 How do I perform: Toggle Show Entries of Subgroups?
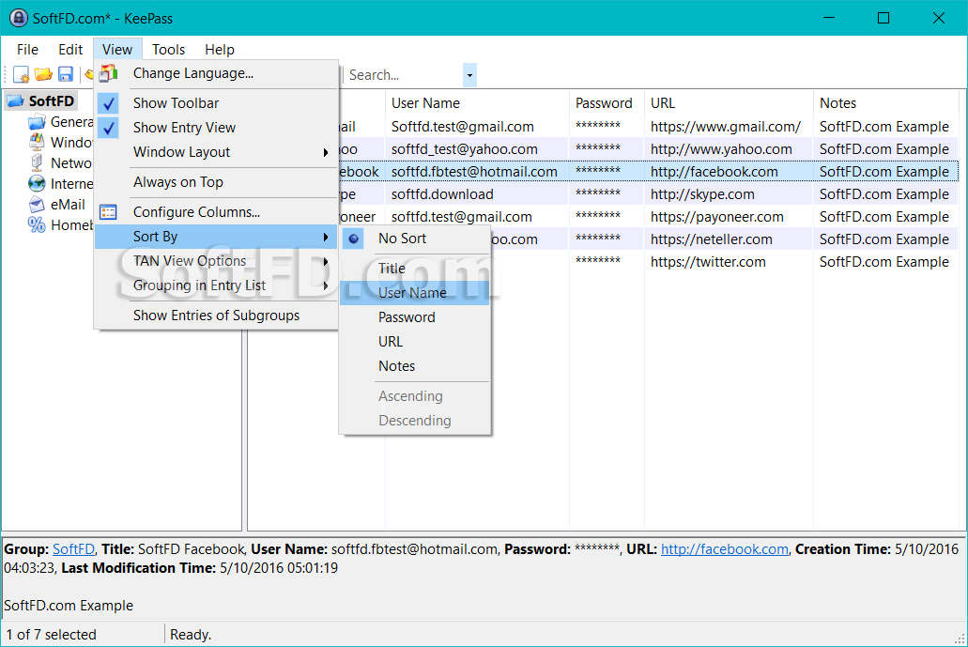[x=216, y=316]
